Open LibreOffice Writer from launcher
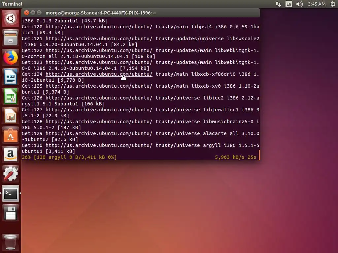The width and height of the screenshot is (338, 253). point(10,77)
